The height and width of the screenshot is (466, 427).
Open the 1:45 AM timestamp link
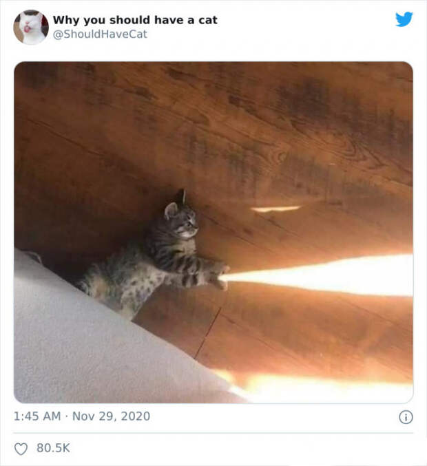pyautogui.click(x=37, y=416)
